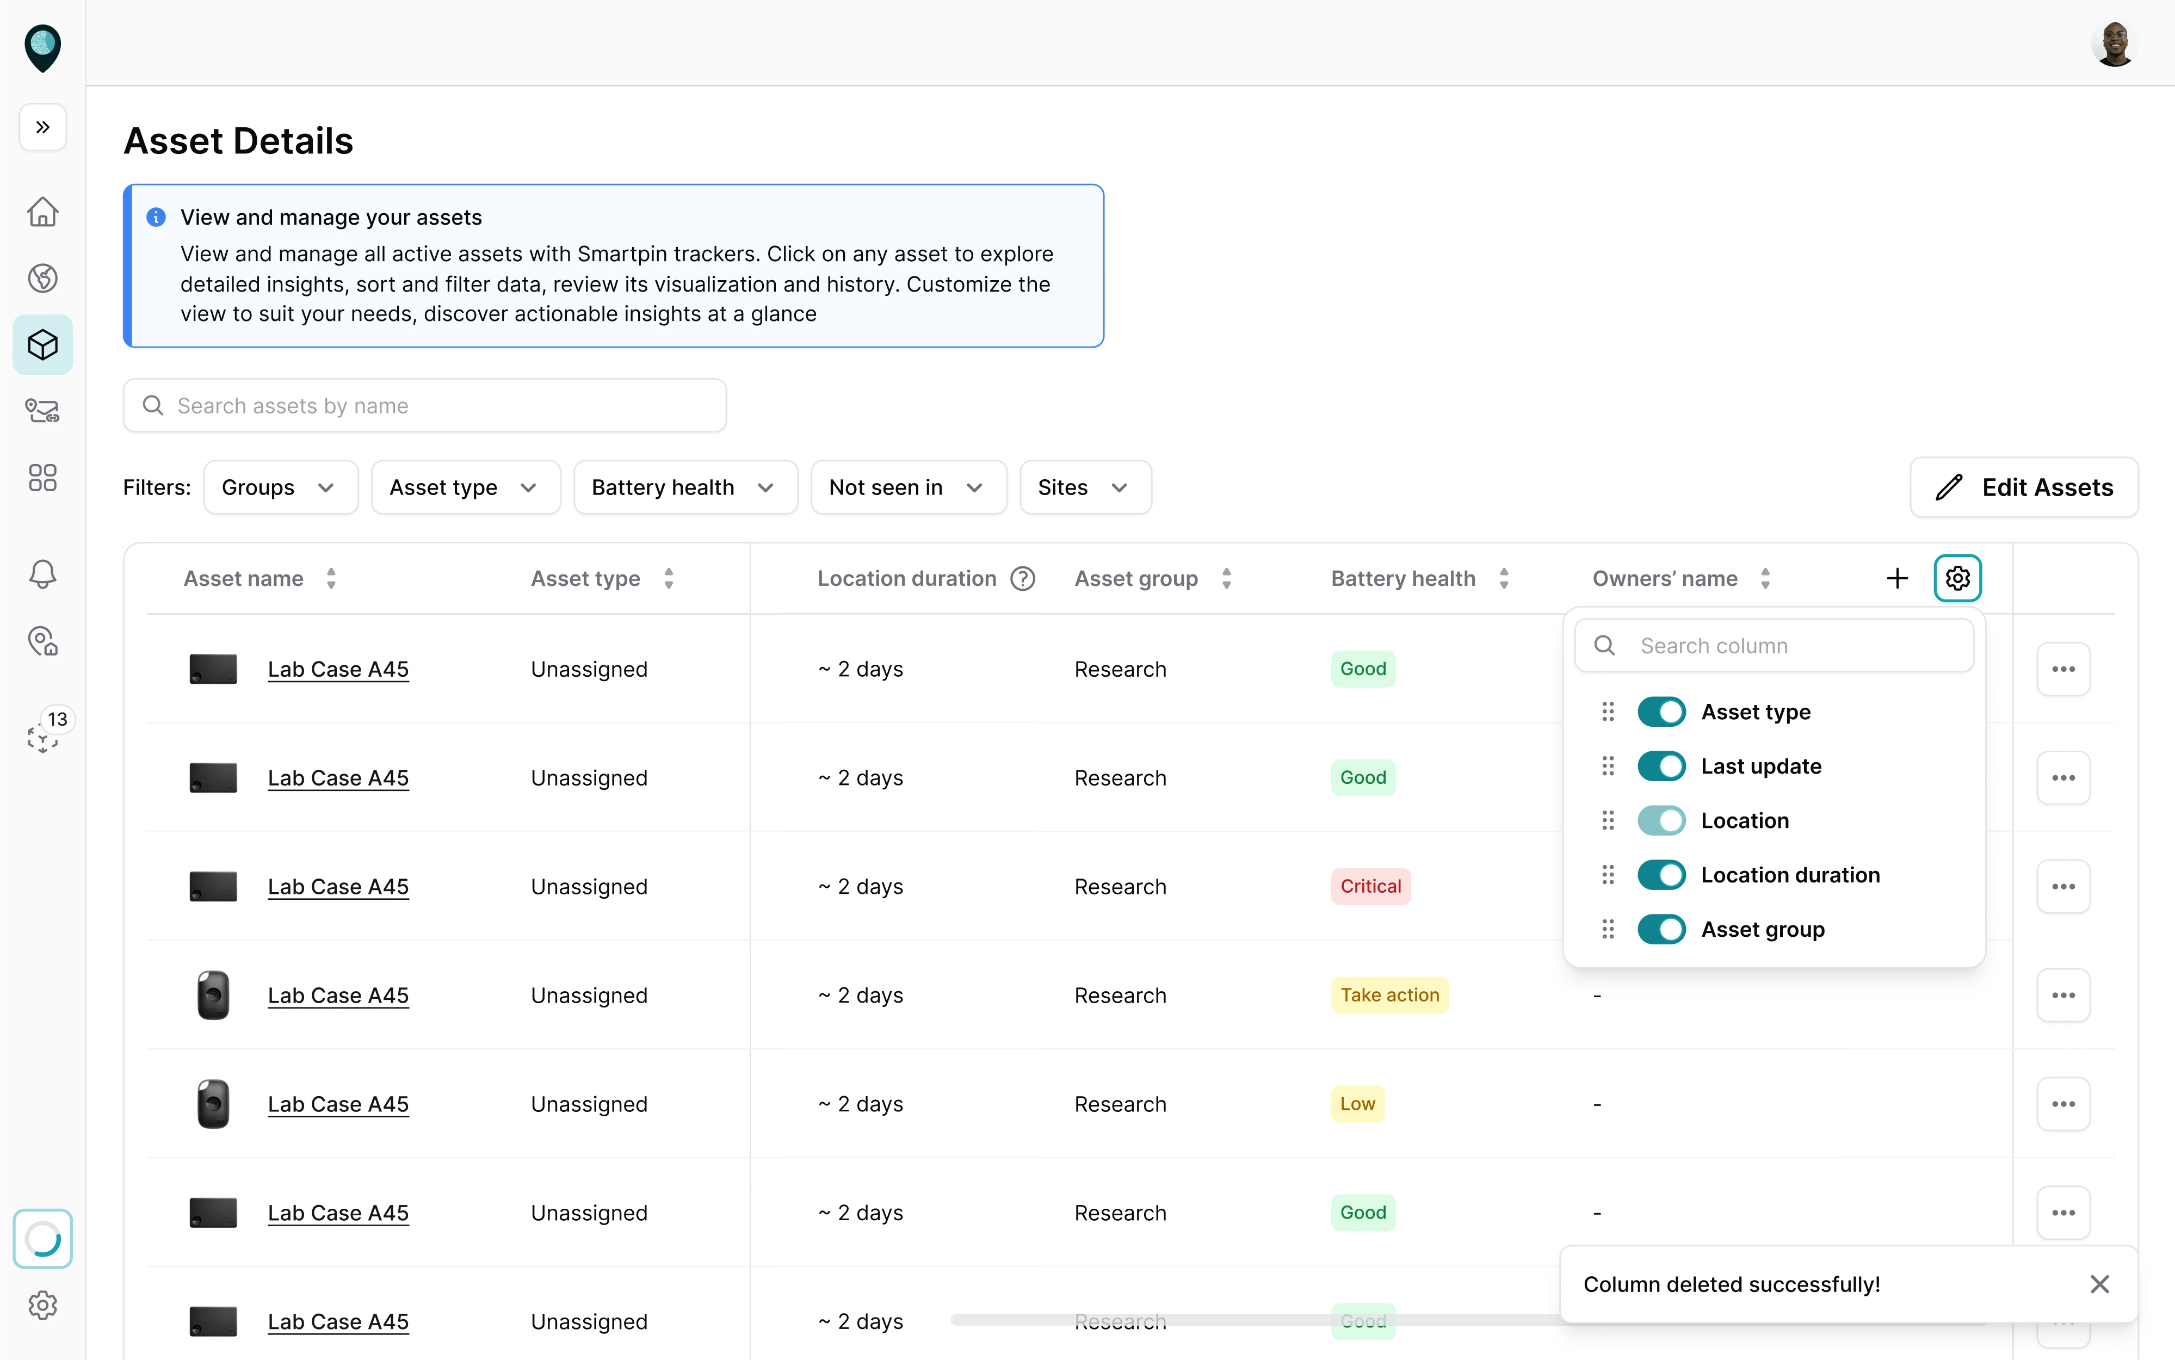This screenshot has width=2175, height=1360.
Task: Open column settings gear above the table
Action: click(x=1957, y=578)
